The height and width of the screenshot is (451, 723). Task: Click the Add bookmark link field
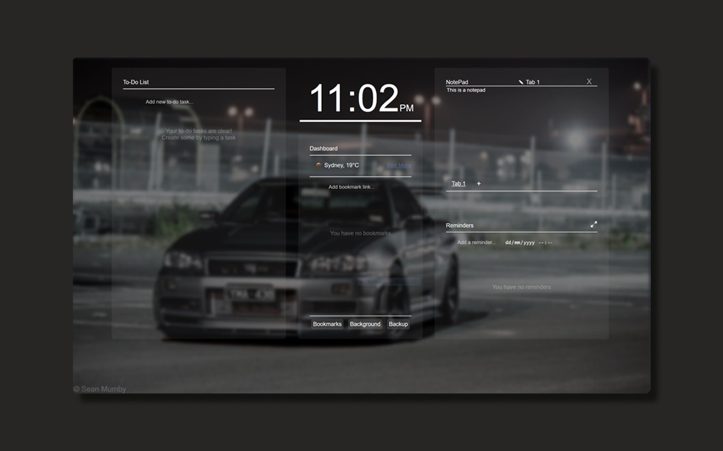[x=351, y=187]
